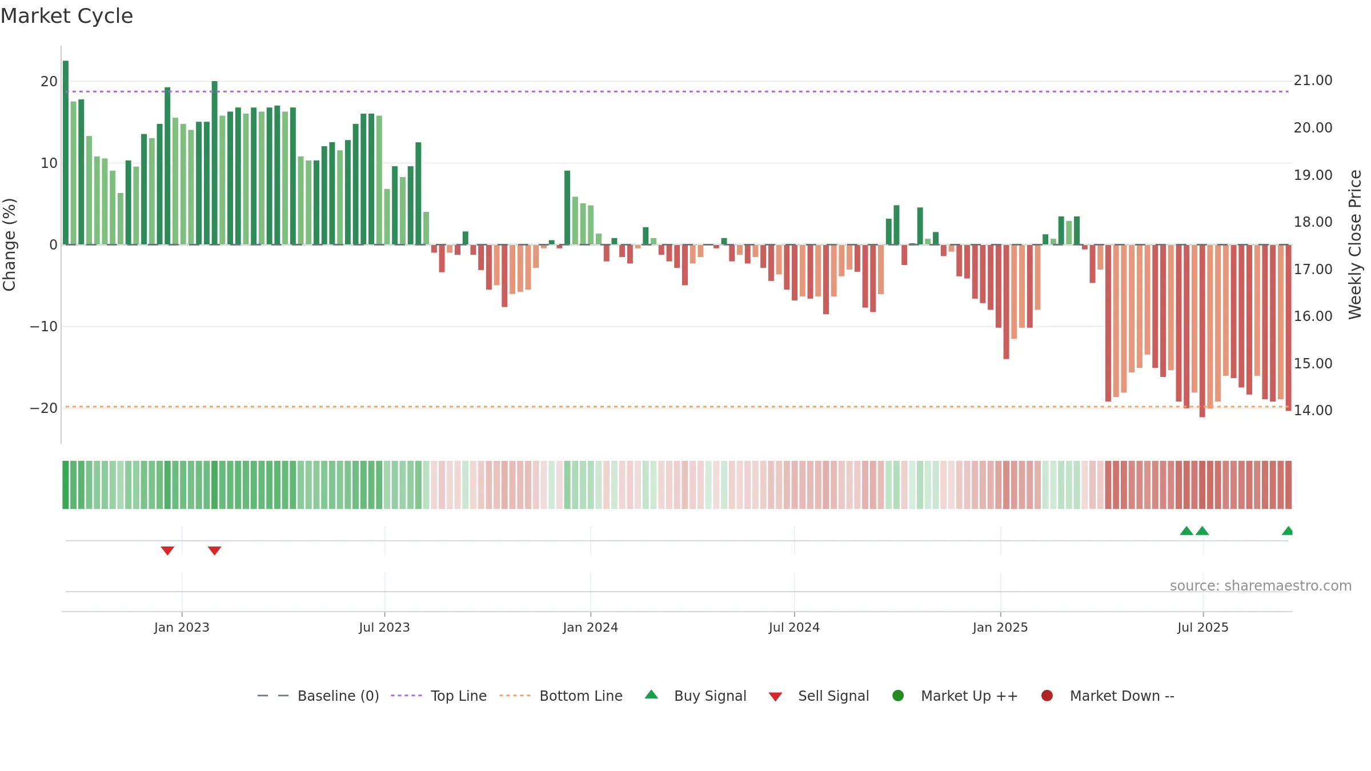Click the orange dotted Bottom Line in the chart
Viewport: 1371px width, 771px height.
point(677,407)
